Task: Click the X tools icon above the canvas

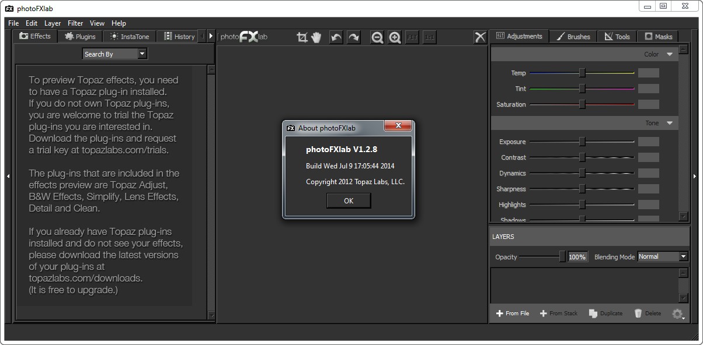Action: point(480,37)
